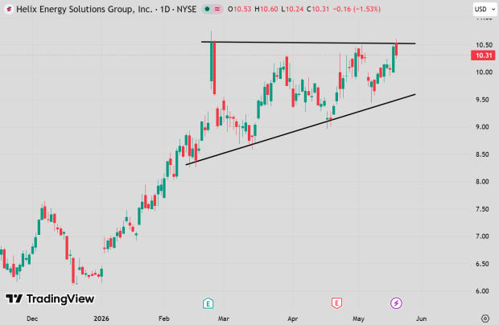Click the Jun label on time axis
Image resolution: width=499 pixels, height=325 pixels.
422,319
